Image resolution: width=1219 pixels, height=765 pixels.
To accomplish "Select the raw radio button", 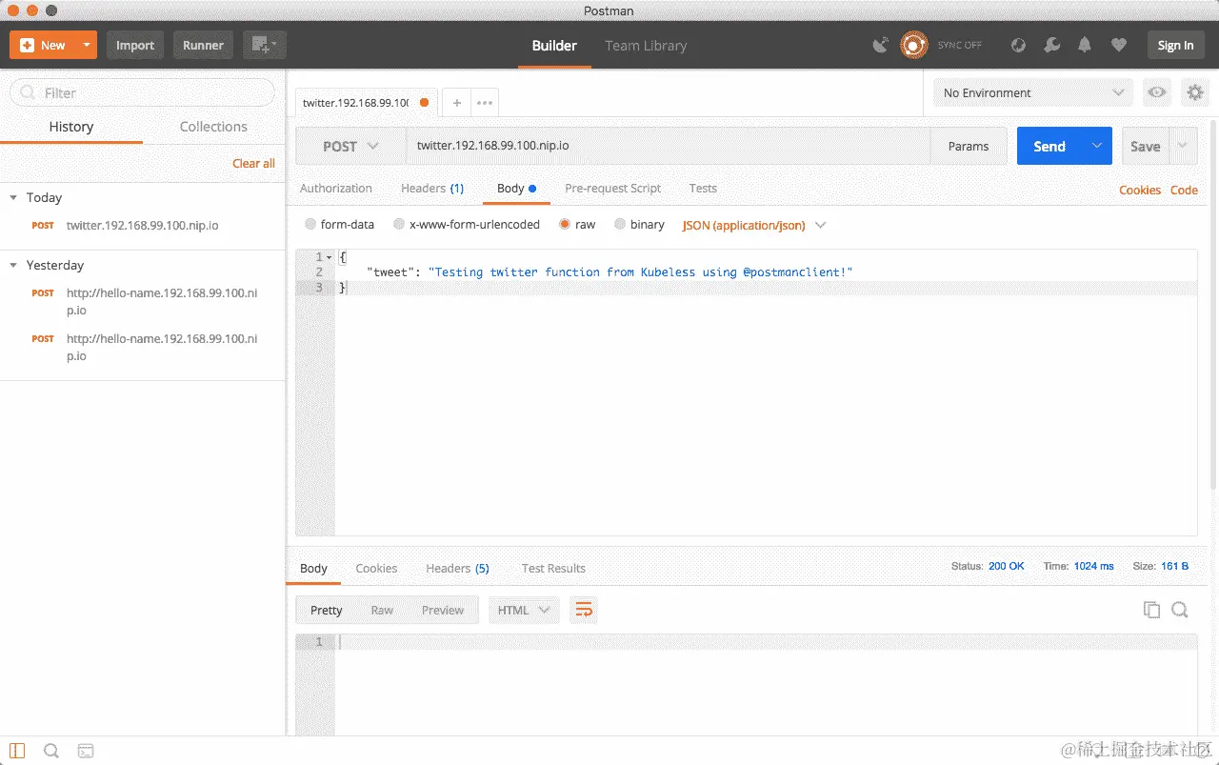I will pyautogui.click(x=565, y=225).
